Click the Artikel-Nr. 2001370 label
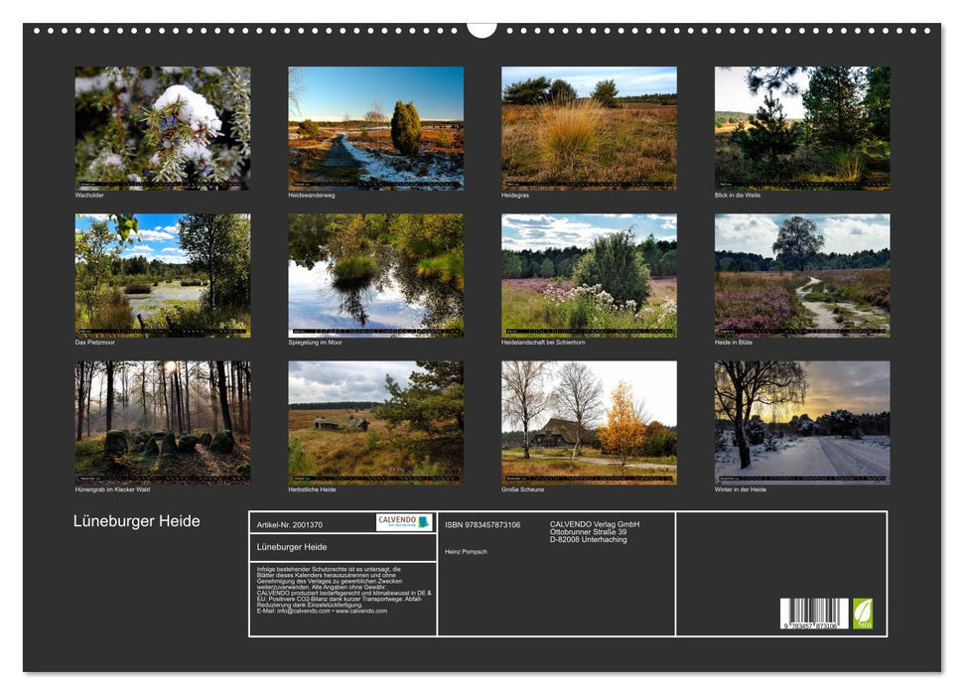The width and height of the screenshot is (964, 695). pos(290,525)
